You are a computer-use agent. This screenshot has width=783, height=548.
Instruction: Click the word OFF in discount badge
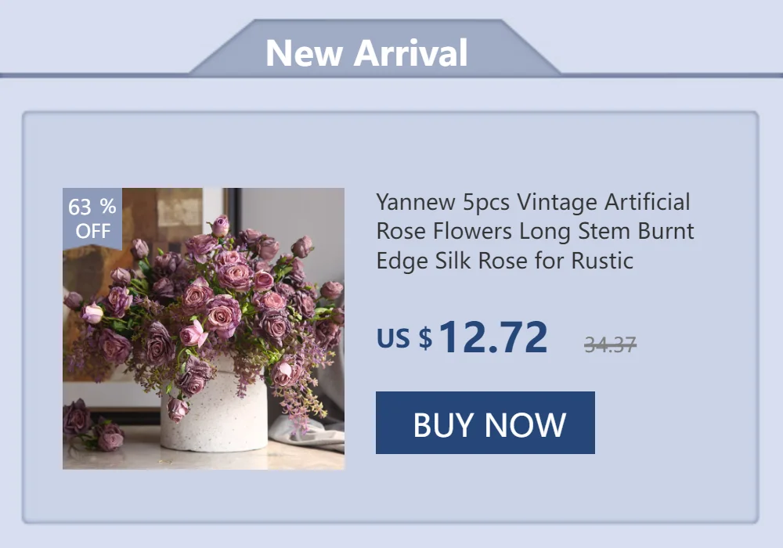(x=93, y=231)
